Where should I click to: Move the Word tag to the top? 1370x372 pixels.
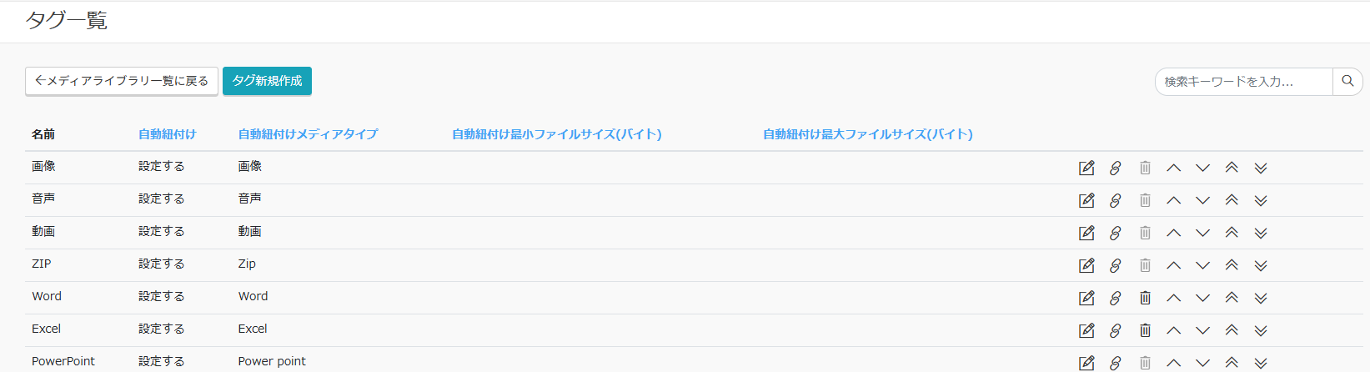[x=1232, y=298]
